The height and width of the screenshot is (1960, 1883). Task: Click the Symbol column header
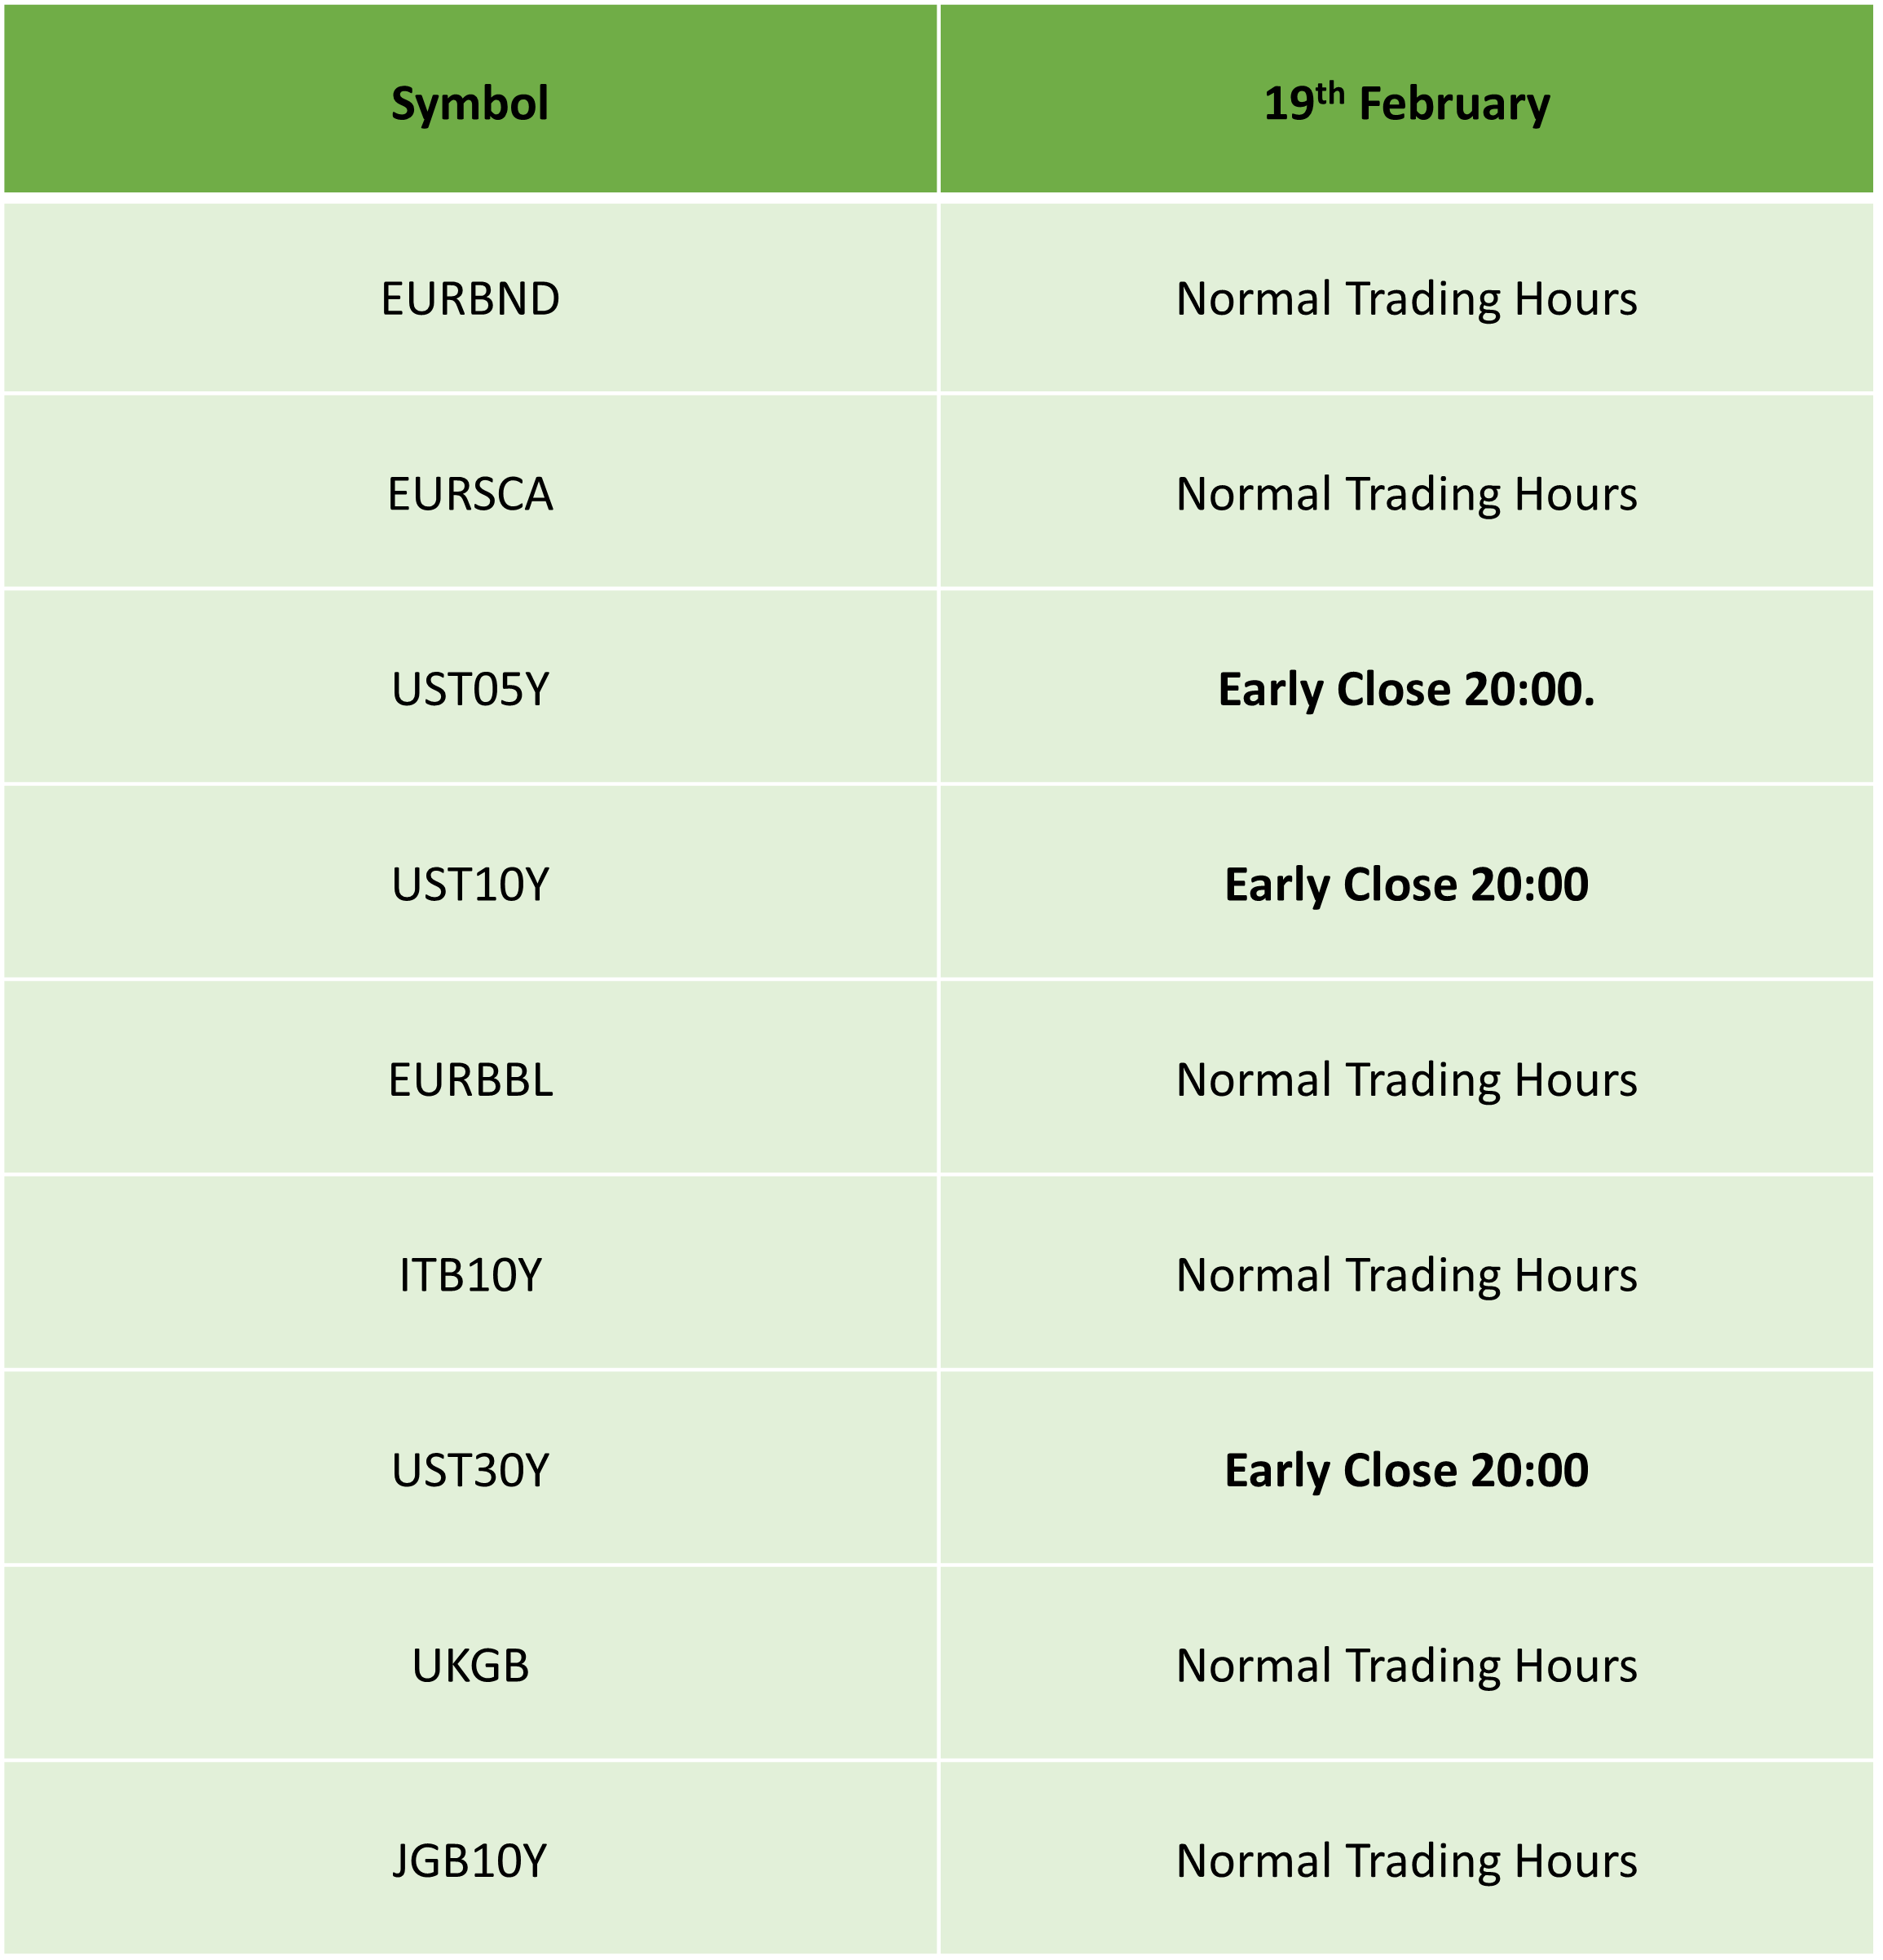point(470,98)
